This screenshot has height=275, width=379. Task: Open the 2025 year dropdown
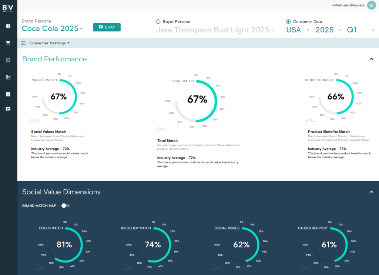tap(328, 30)
